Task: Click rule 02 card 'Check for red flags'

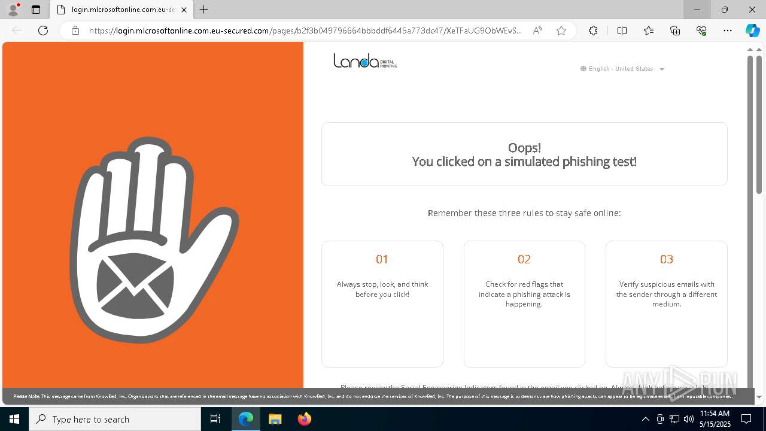Action: 524,304
